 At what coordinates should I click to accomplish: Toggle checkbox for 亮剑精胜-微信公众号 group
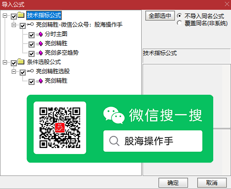coord(22,26)
